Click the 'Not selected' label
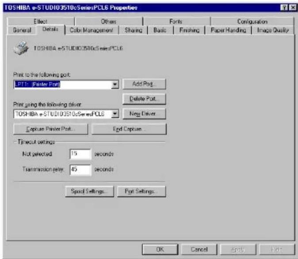This screenshot has width=298, height=259. coord(37,154)
